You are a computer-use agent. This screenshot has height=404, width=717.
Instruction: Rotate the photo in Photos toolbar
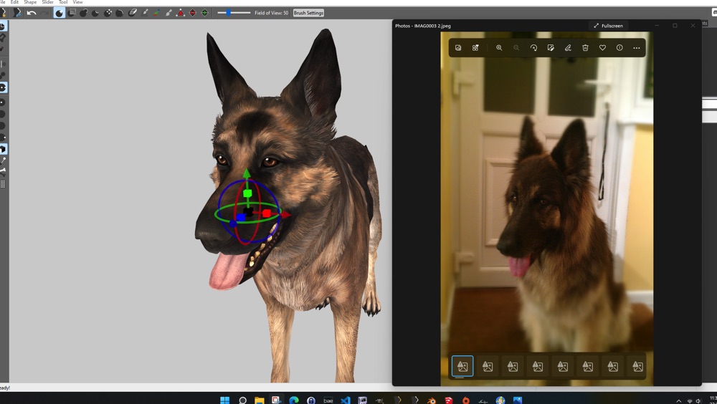coord(533,47)
